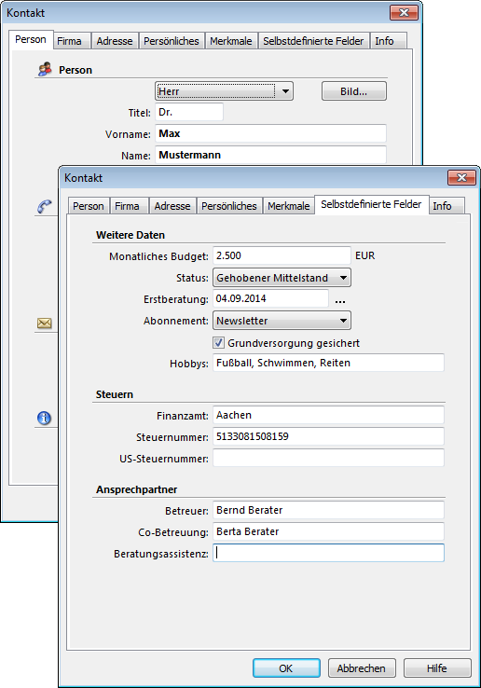Image resolution: width=481 pixels, height=688 pixels.
Task: Switch to Persönliches tab in front window
Action: [229, 206]
